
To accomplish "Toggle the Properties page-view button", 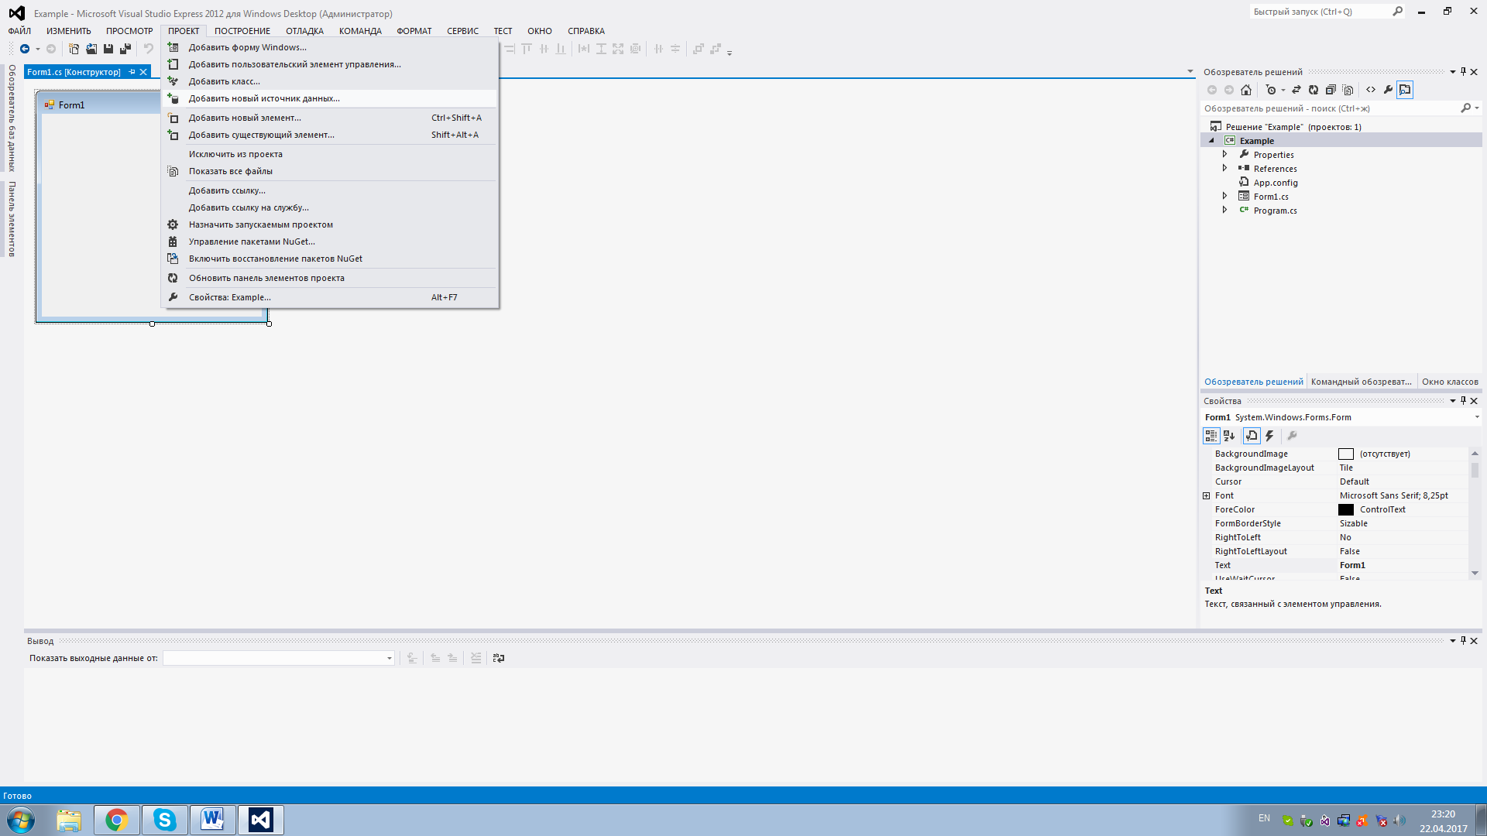I will coord(1252,436).
